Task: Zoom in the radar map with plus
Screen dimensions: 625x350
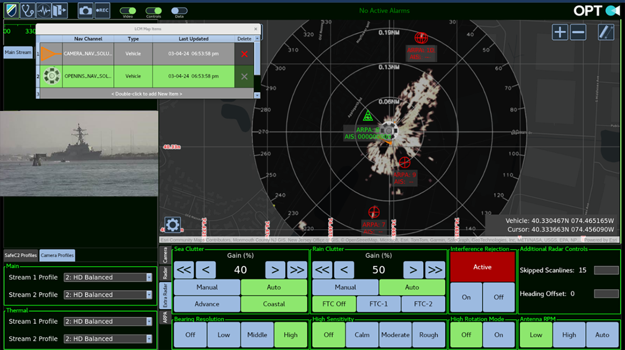Action: point(560,32)
